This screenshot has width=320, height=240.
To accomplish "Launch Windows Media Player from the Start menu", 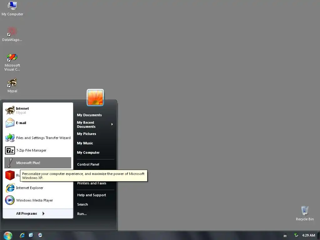I will (38, 200).
